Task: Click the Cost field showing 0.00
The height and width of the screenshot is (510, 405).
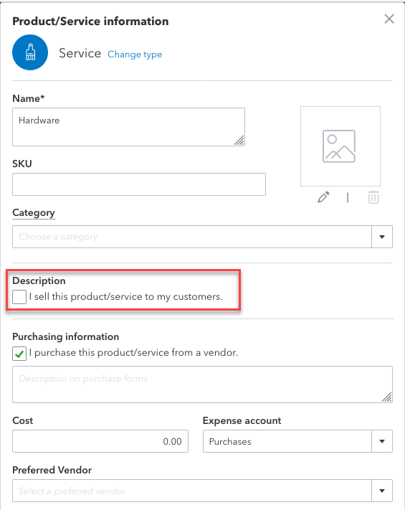Action: [100, 441]
